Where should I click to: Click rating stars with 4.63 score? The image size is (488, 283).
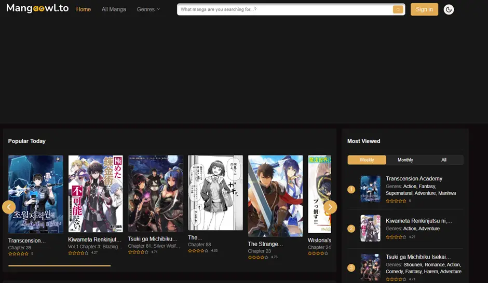tap(198, 251)
